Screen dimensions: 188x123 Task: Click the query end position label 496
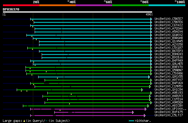point(149,14)
